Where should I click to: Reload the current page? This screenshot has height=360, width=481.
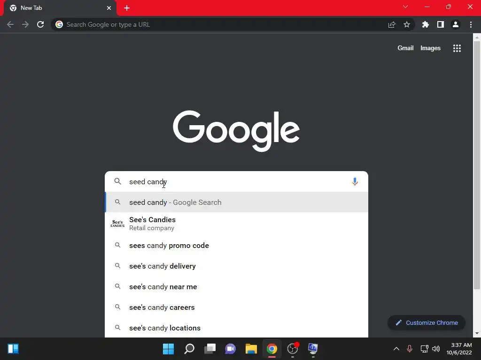(40, 24)
